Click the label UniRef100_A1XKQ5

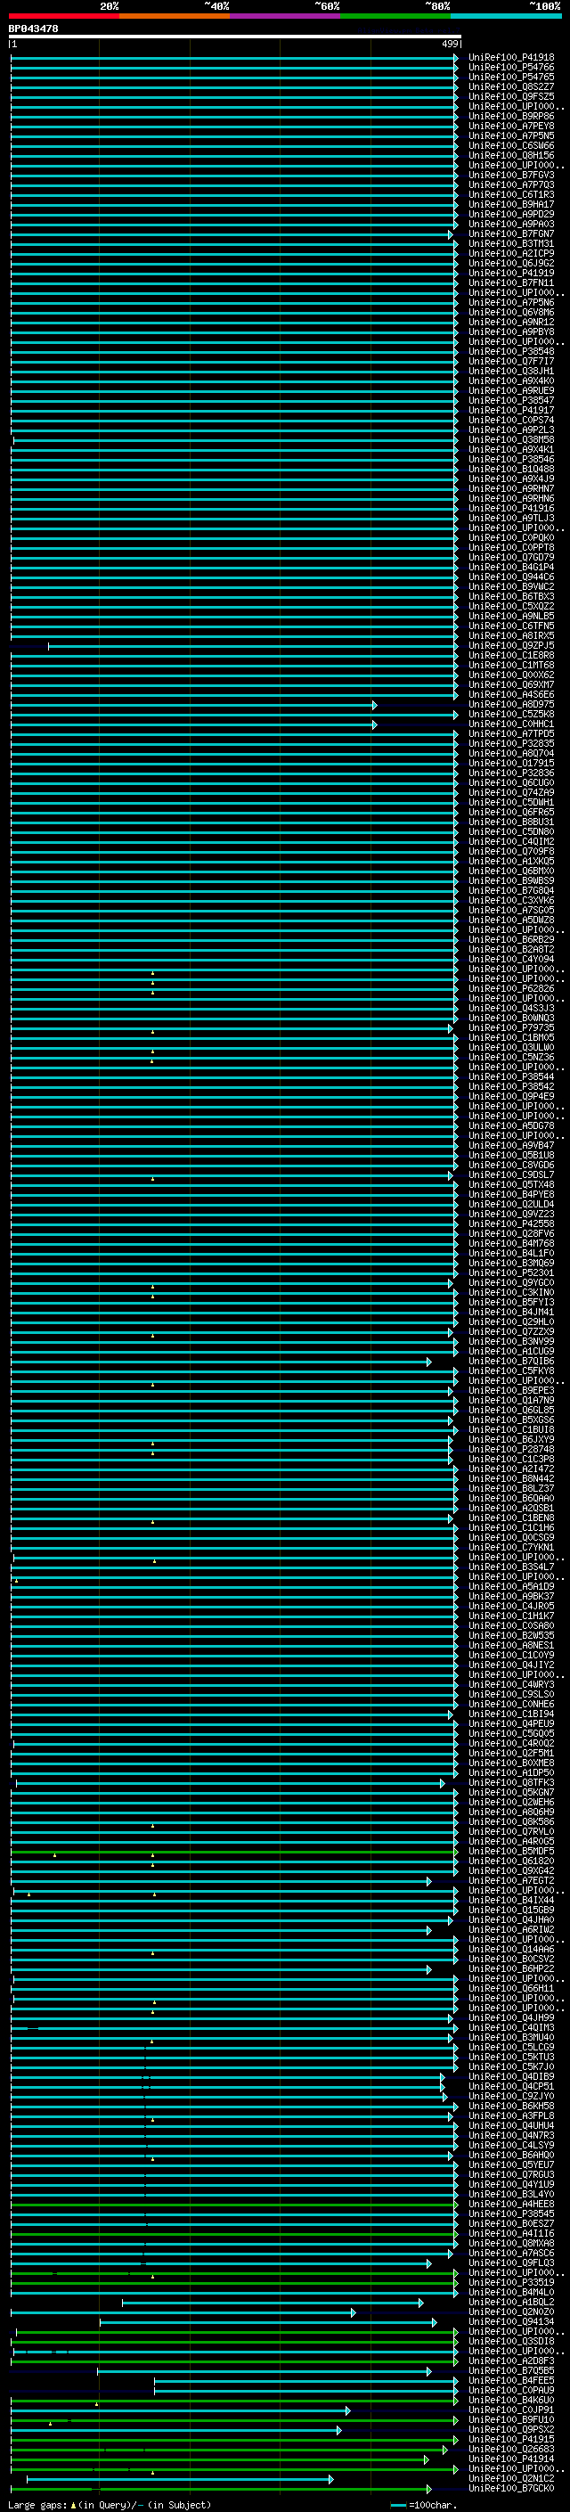[511, 862]
